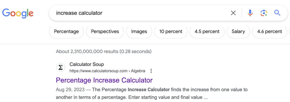Select the Perspectives filter chip
The height and width of the screenshot is (102, 290).
[x=105, y=32]
